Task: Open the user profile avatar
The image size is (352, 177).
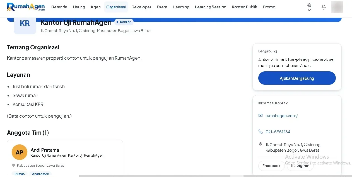Action: tap(337, 7)
